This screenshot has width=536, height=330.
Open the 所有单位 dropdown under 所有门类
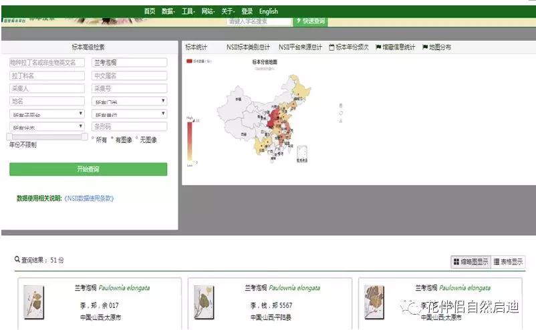(129, 114)
